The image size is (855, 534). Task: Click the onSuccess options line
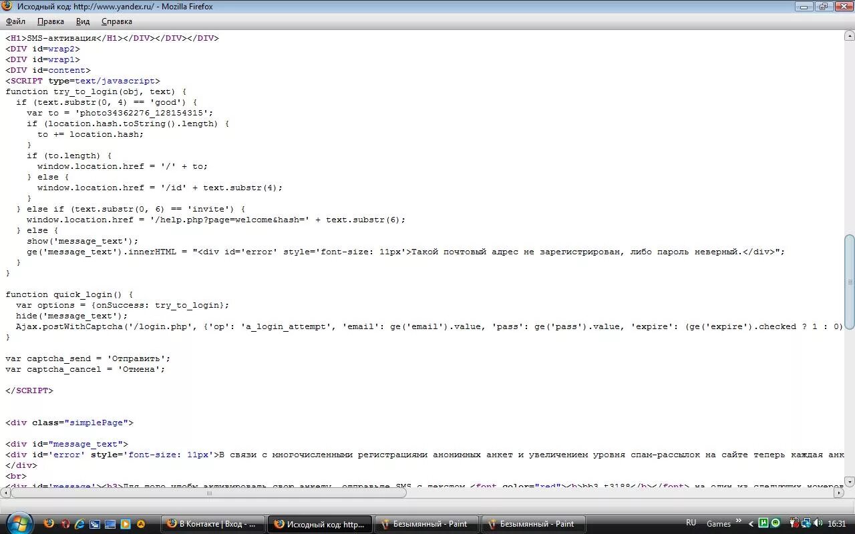click(x=123, y=305)
